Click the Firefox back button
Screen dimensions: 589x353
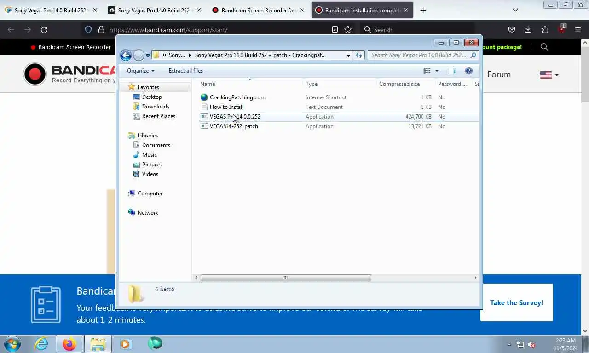[11, 30]
